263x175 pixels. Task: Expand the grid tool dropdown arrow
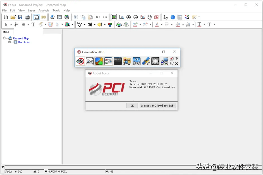coord(28,25)
